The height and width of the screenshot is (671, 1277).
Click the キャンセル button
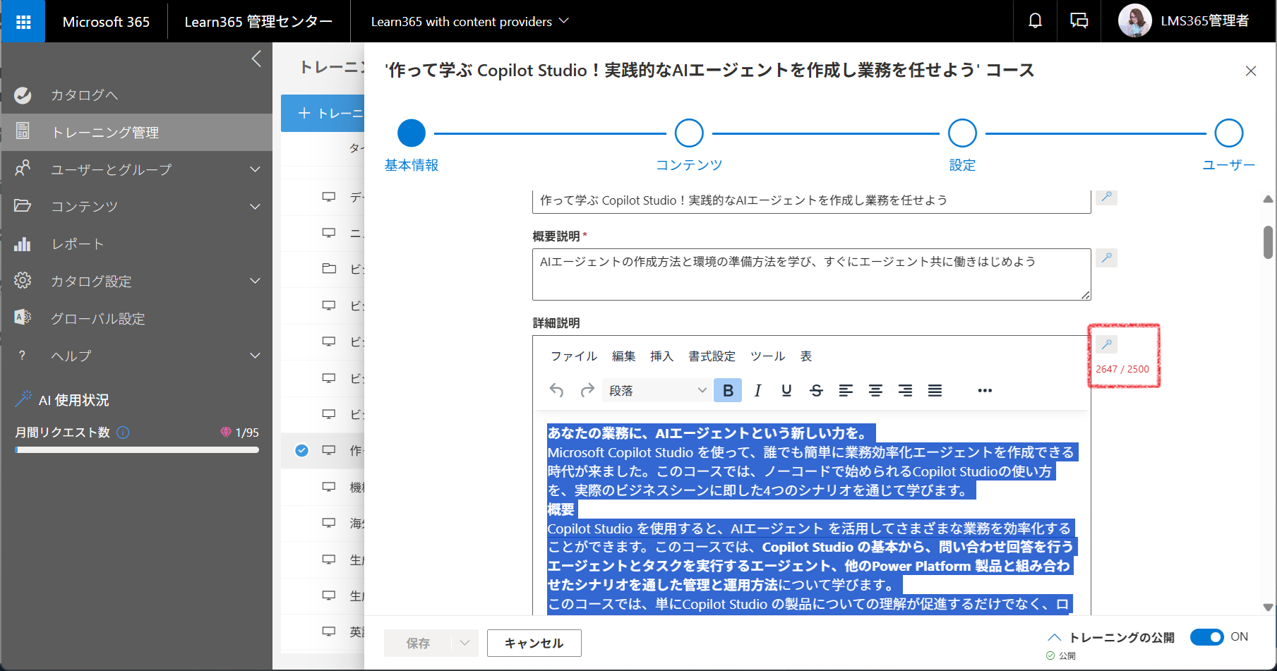click(x=534, y=643)
